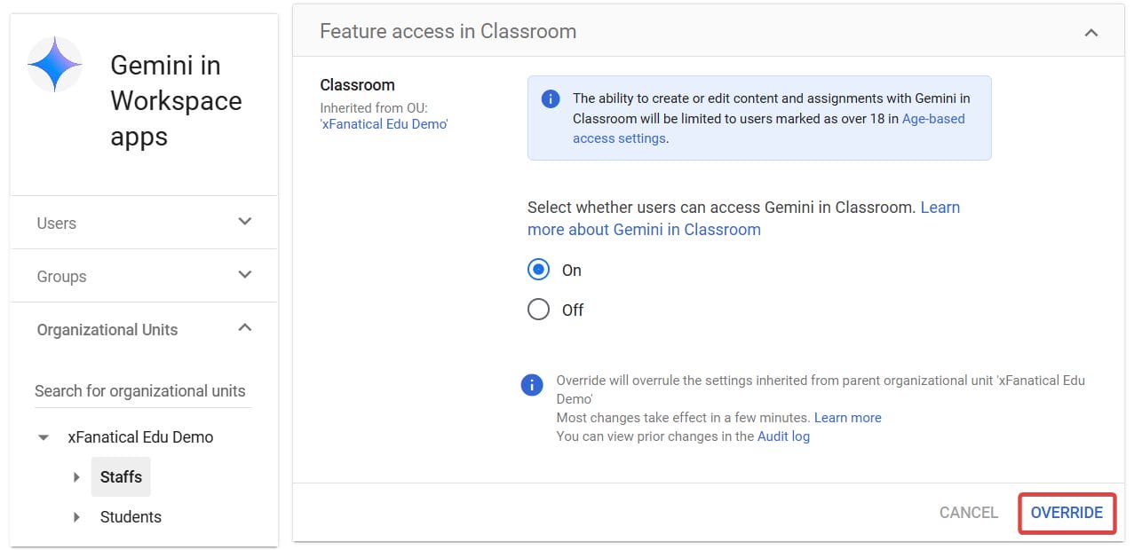
Task: Select the xFanatical Edu Demo organizational unit
Action: pos(140,437)
